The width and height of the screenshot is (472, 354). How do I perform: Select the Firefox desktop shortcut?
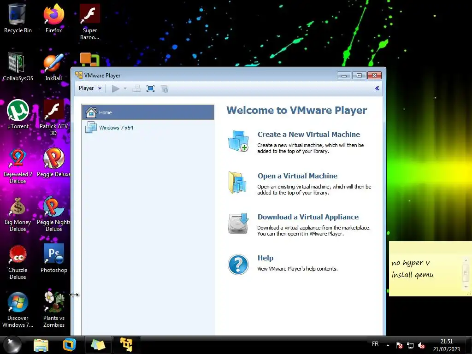click(x=53, y=18)
